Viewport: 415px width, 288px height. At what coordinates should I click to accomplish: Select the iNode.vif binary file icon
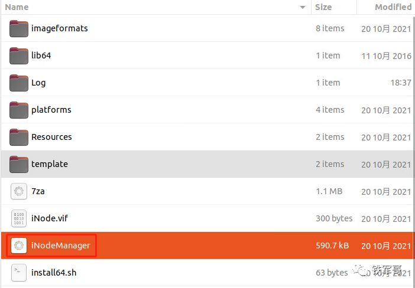click(x=19, y=218)
